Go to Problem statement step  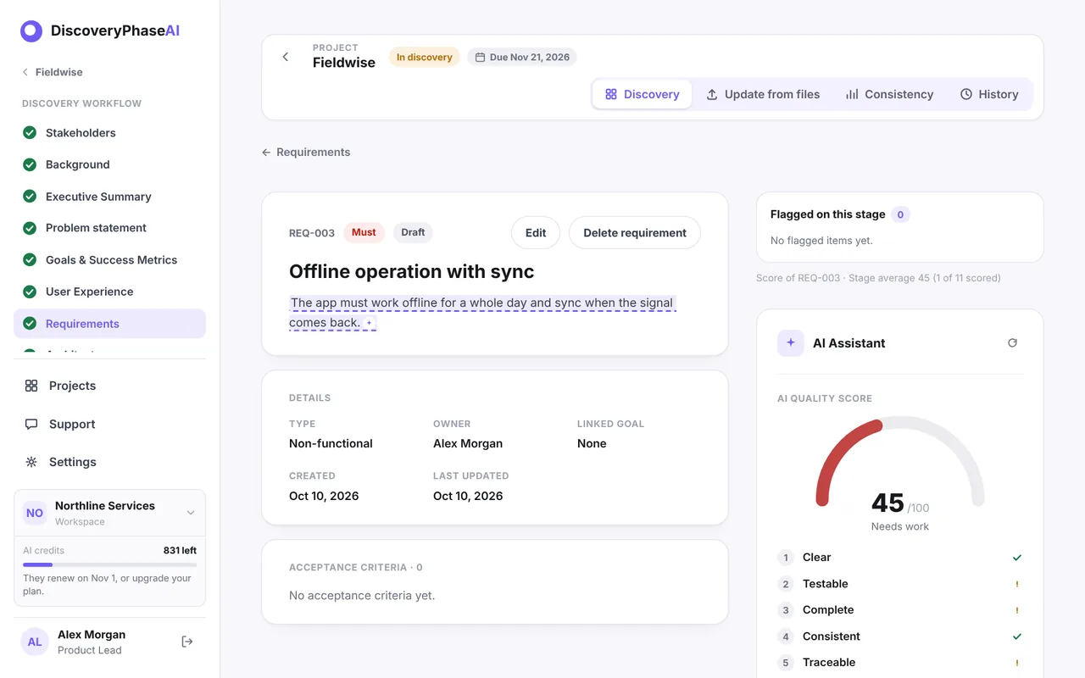coord(109,228)
